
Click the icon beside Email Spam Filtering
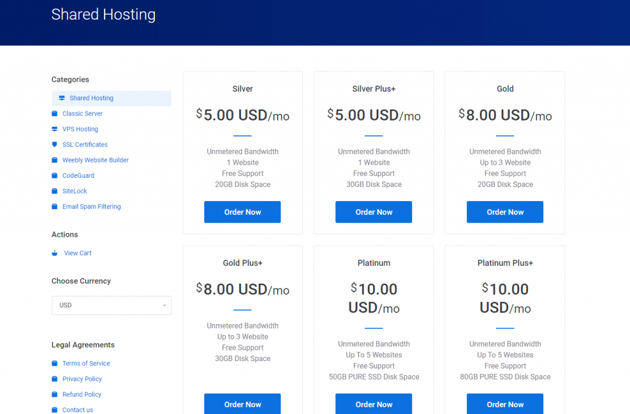coord(55,207)
